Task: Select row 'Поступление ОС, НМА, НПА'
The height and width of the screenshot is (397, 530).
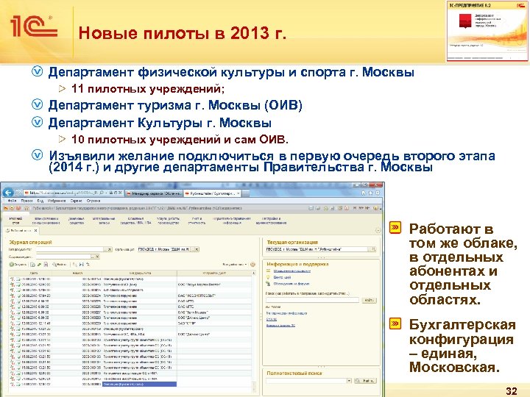Action: [x=130, y=335]
